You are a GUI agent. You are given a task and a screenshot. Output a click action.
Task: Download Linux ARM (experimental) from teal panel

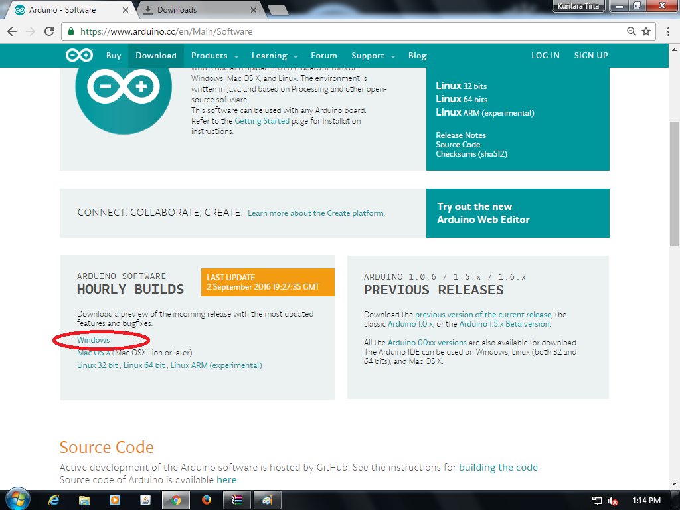click(485, 112)
